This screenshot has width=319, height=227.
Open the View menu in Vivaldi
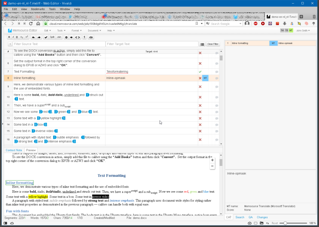point(24,9)
